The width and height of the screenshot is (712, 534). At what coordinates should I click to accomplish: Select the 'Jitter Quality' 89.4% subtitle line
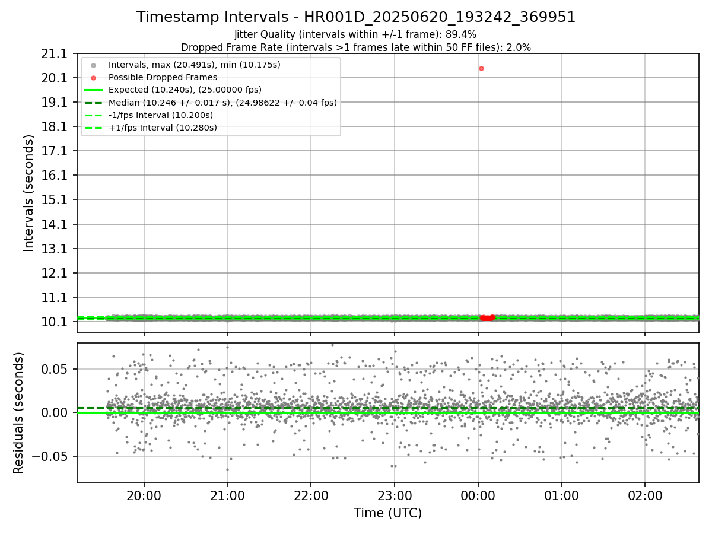355,35
